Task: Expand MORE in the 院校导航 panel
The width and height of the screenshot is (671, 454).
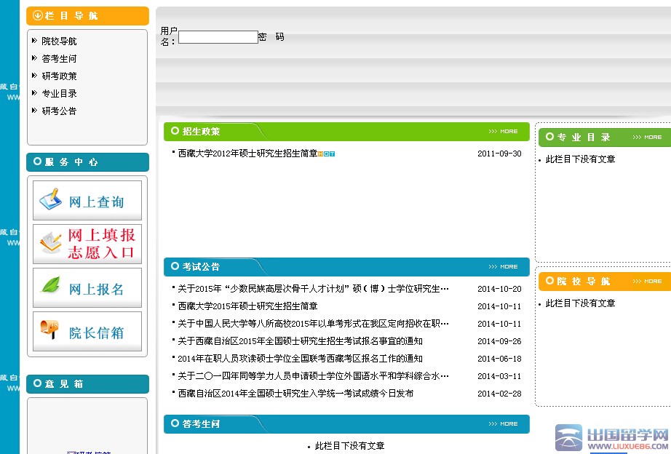Action: [647, 282]
